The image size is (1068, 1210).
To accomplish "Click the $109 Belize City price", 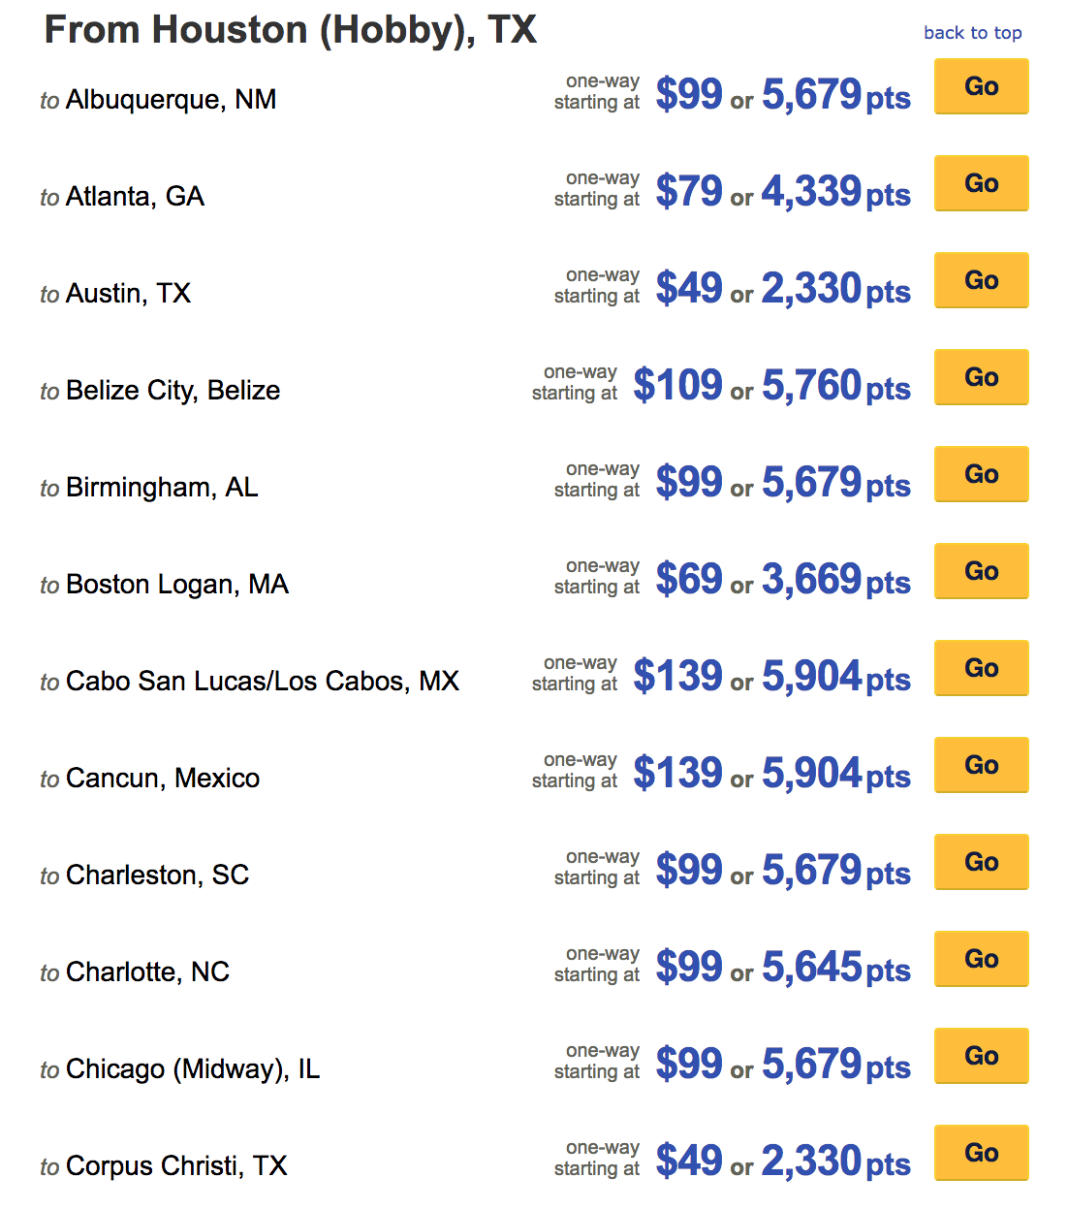I will (677, 385).
